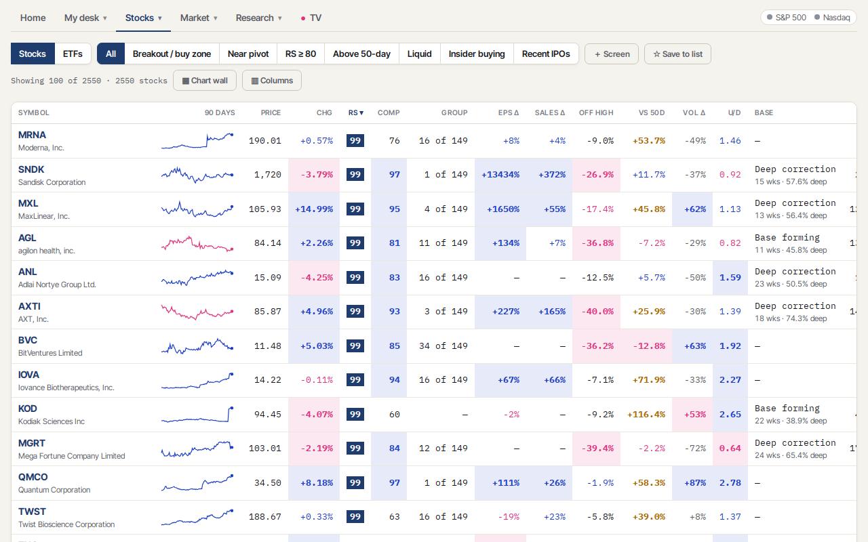Sort by EPS Δ column header
Image resolution: width=868 pixels, height=542 pixels.
click(508, 112)
